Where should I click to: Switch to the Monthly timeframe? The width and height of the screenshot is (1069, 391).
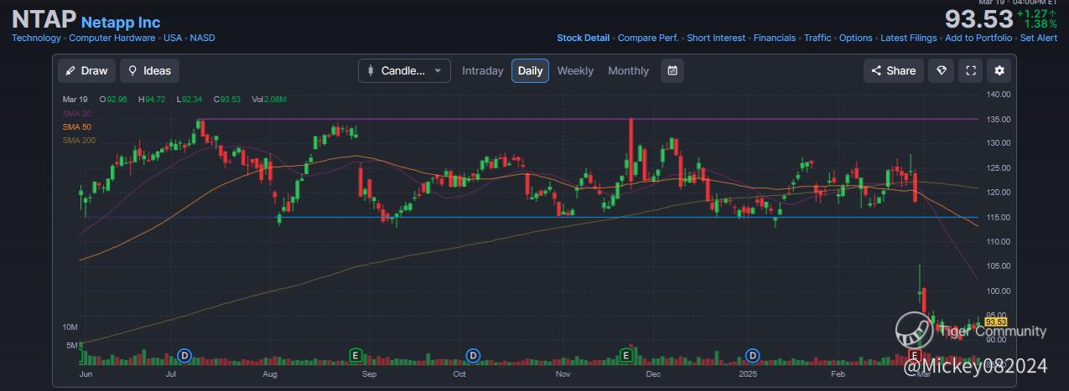pyautogui.click(x=629, y=70)
